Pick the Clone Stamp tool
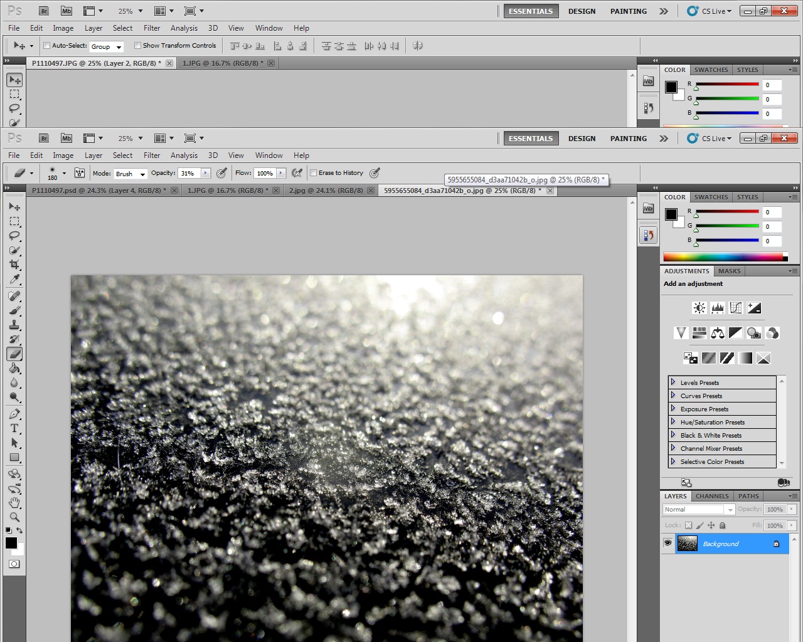 click(x=14, y=325)
